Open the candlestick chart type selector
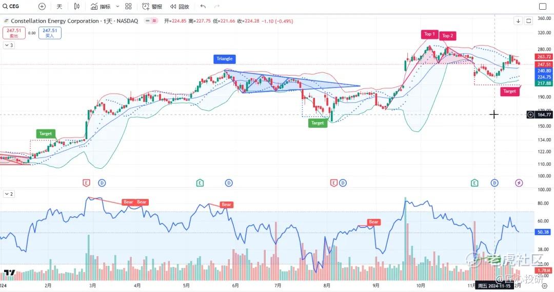Viewport: 554px width, 292px height. pos(76,6)
